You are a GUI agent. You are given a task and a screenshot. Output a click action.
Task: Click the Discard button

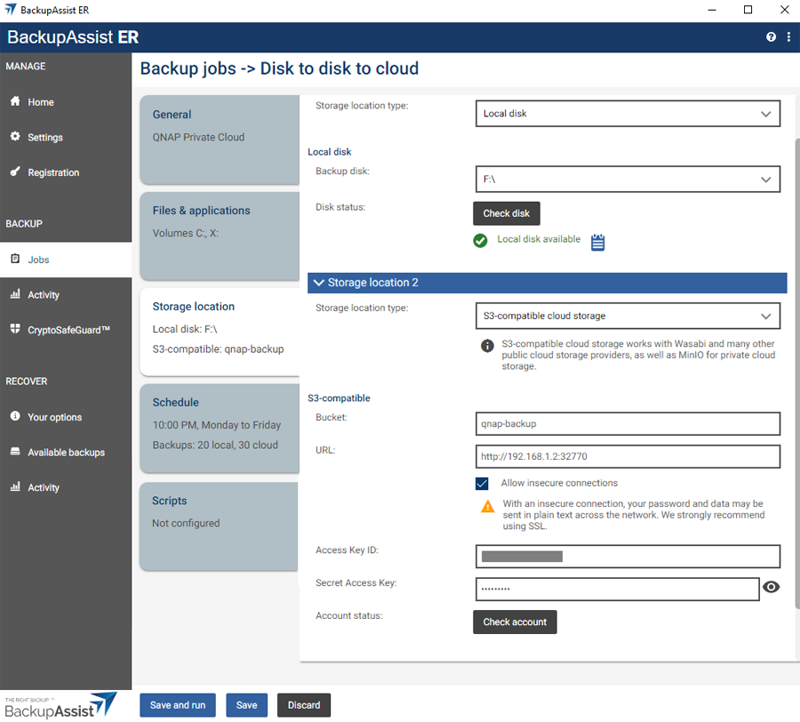(x=304, y=704)
